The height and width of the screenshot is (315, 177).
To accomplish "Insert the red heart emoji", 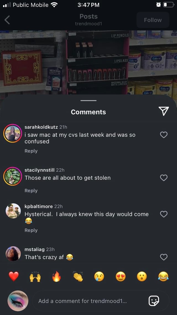I will [x=14, y=277].
